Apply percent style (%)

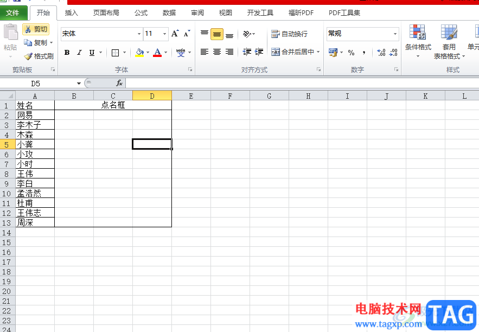tap(352, 53)
